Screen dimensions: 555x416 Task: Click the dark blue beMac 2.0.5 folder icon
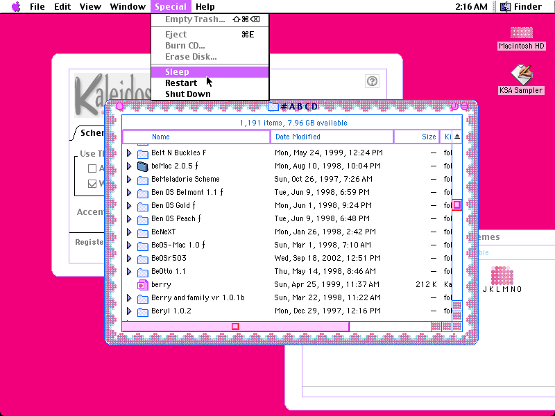click(143, 166)
